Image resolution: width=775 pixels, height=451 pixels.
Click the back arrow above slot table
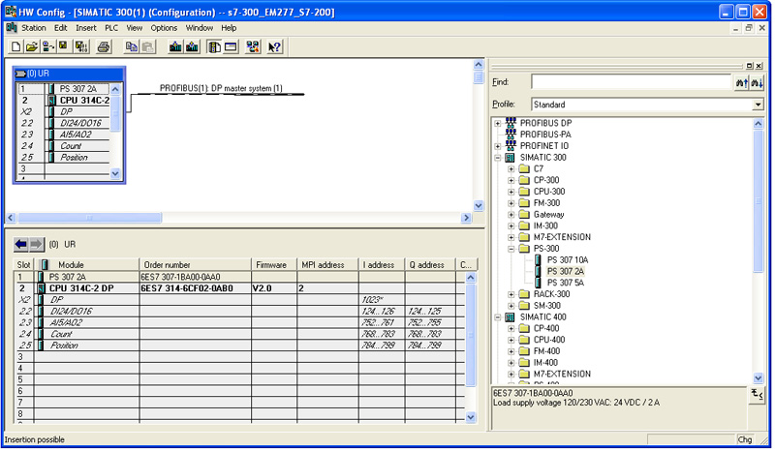click(20, 244)
